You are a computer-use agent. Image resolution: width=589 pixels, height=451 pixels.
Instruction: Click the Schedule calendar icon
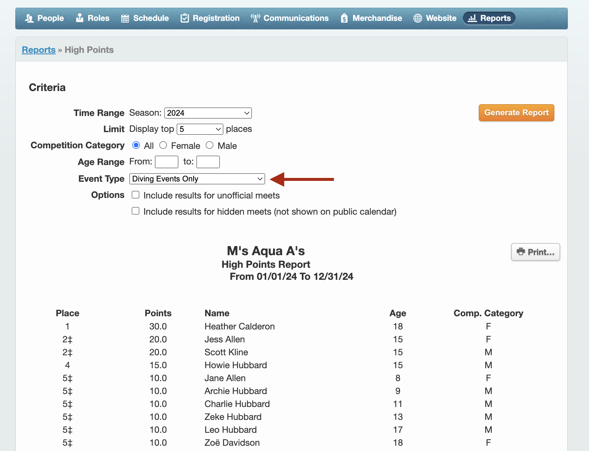[x=125, y=18]
